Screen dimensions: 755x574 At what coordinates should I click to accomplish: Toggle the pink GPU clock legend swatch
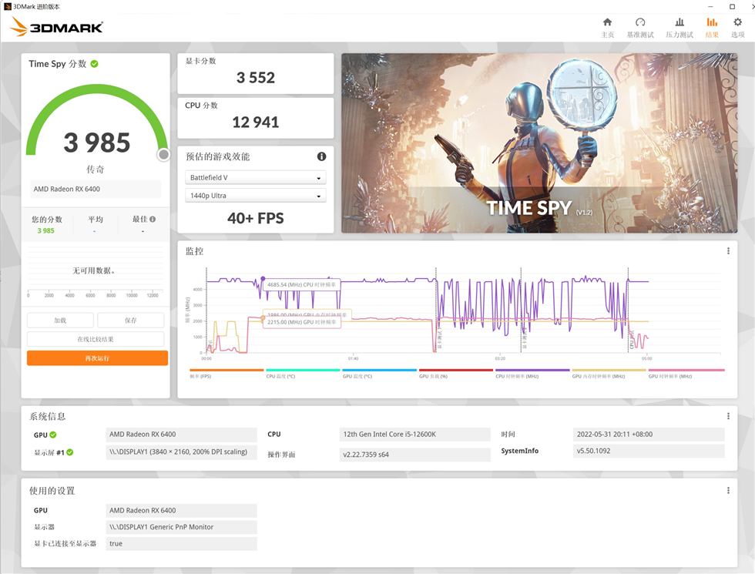click(686, 371)
